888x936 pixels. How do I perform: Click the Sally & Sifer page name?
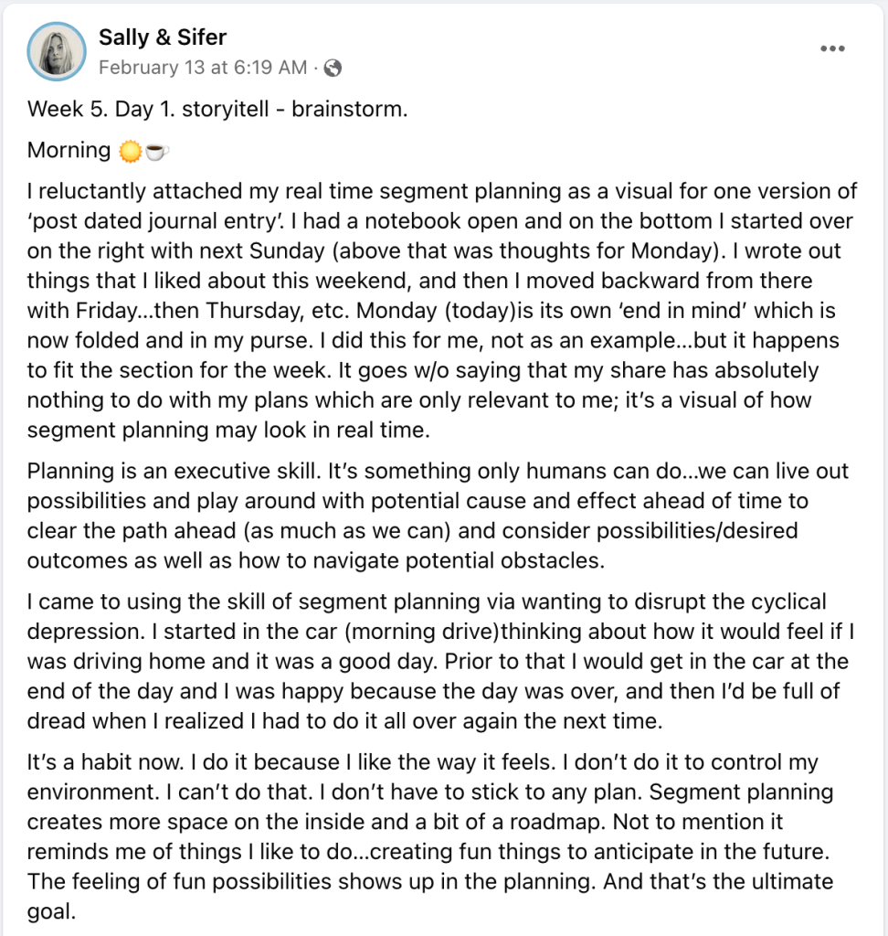pyautogui.click(x=162, y=37)
